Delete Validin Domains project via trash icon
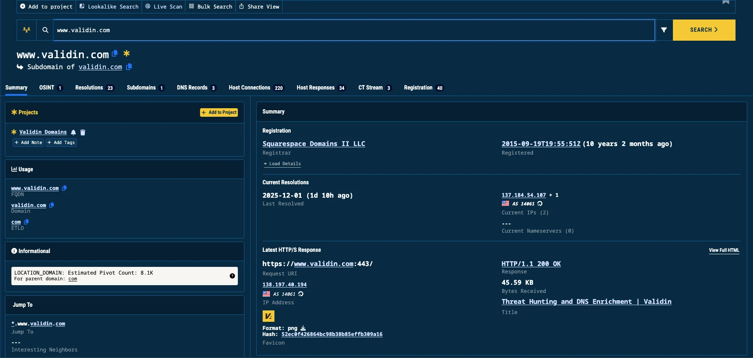This screenshot has width=753, height=358. point(83,132)
